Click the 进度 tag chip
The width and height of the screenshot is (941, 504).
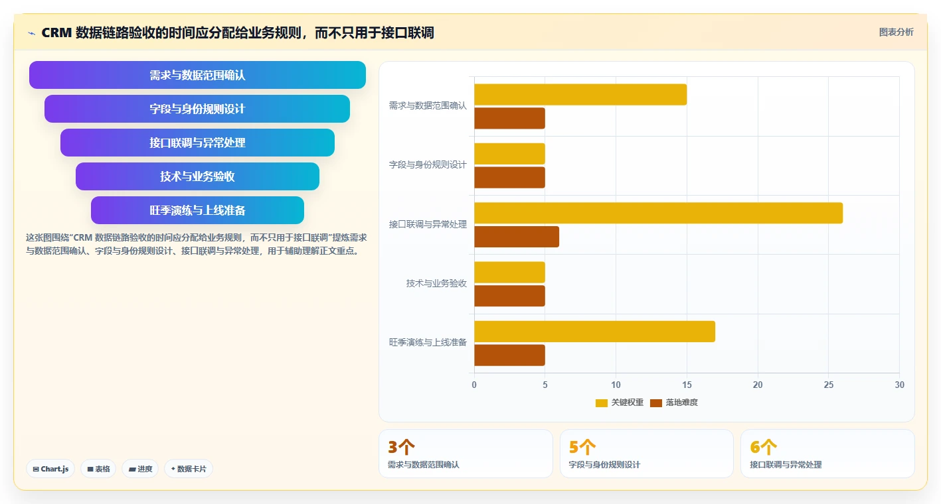pyautogui.click(x=140, y=469)
